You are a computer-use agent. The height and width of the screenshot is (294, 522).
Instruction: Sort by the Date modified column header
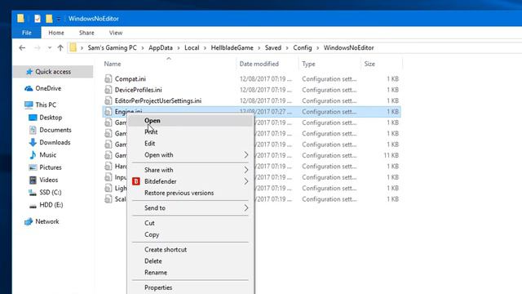(x=259, y=64)
